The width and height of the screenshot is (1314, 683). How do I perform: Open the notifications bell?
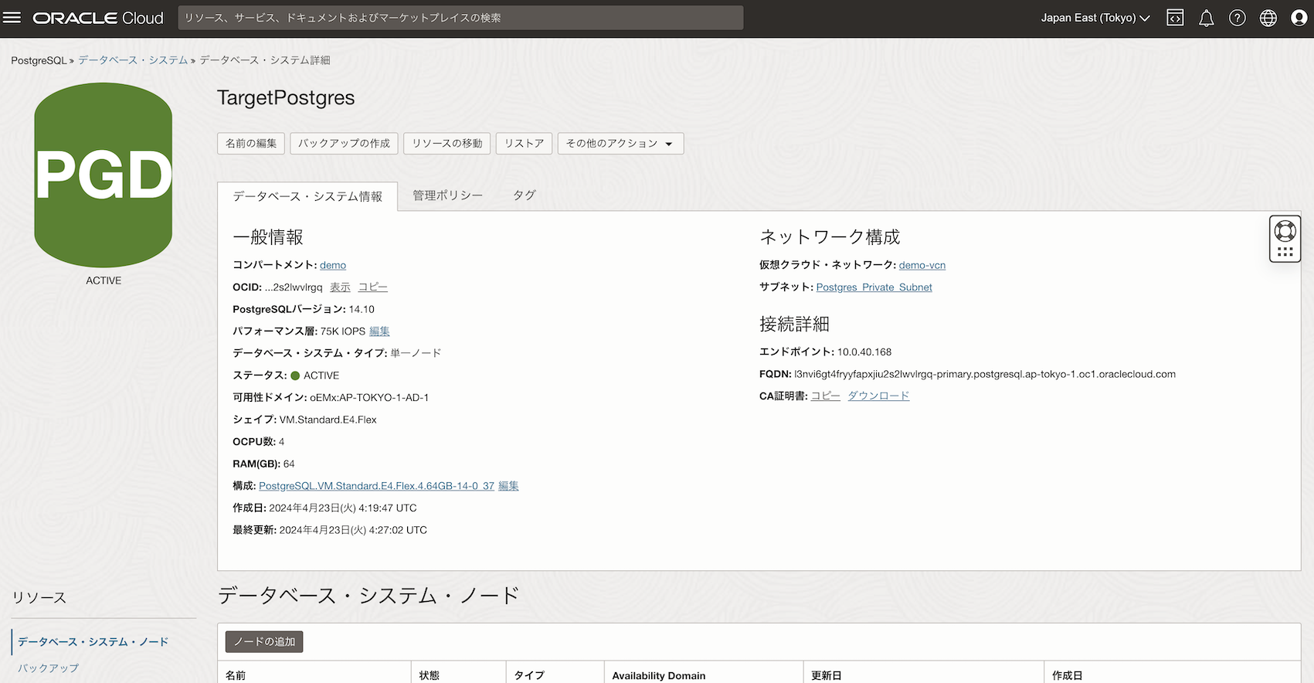tap(1206, 18)
